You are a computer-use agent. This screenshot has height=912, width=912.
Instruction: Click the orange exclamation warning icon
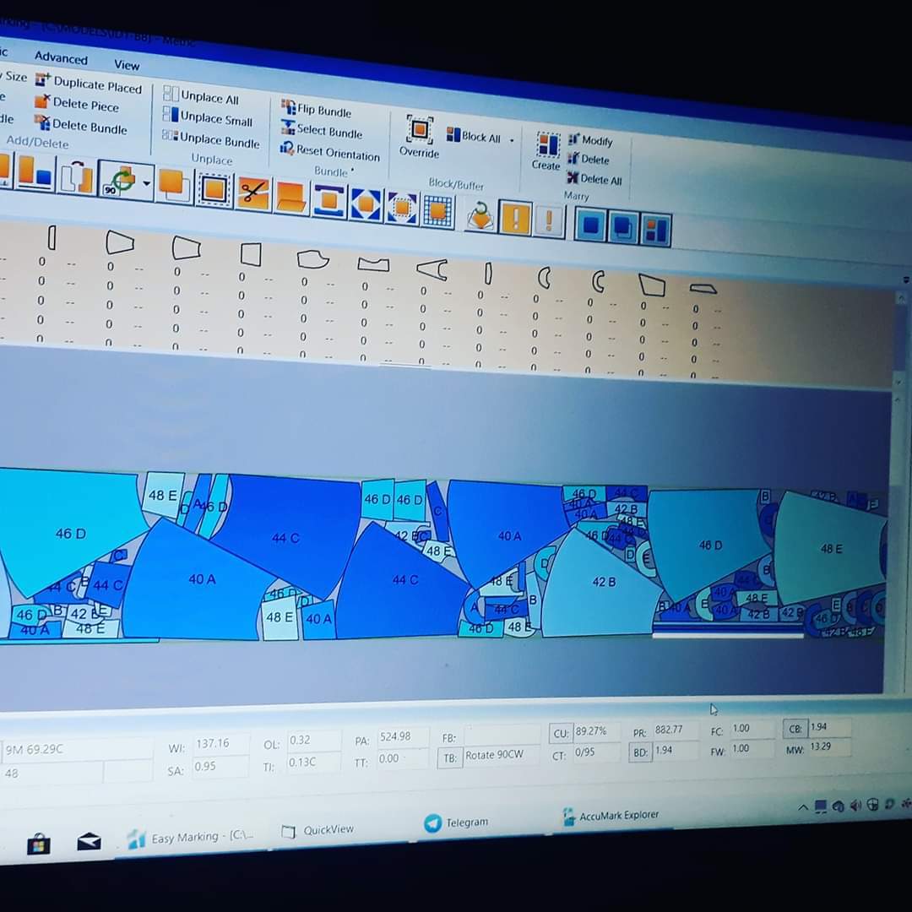tap(515, 219)
